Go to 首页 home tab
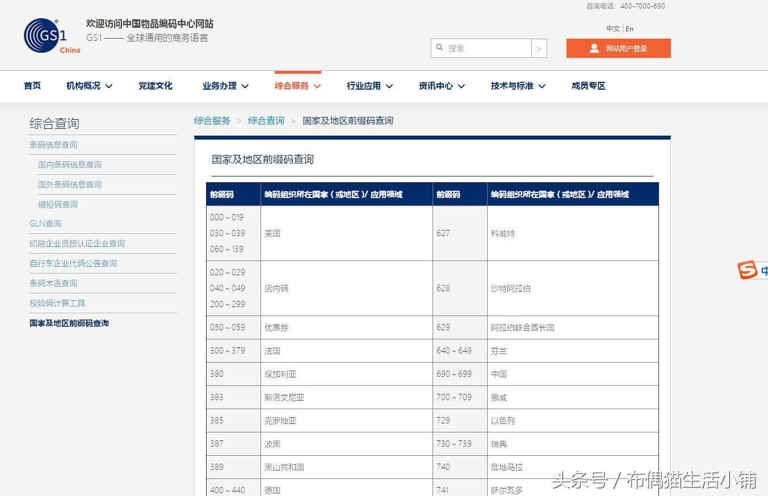This screenshot has width=768, height=496. point(32,86)
